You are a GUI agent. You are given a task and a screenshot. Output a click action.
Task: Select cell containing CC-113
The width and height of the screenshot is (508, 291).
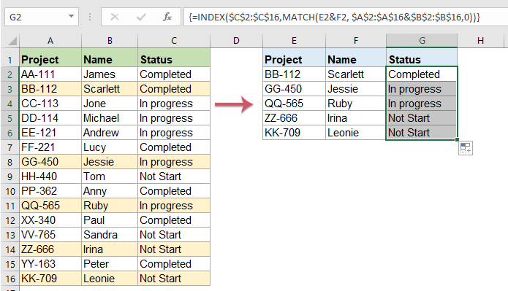click(x=50, y=104)
